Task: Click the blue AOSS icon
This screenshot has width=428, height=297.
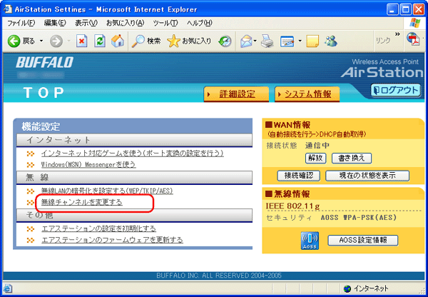Action: pyautogui.click(x=310, y=241)
